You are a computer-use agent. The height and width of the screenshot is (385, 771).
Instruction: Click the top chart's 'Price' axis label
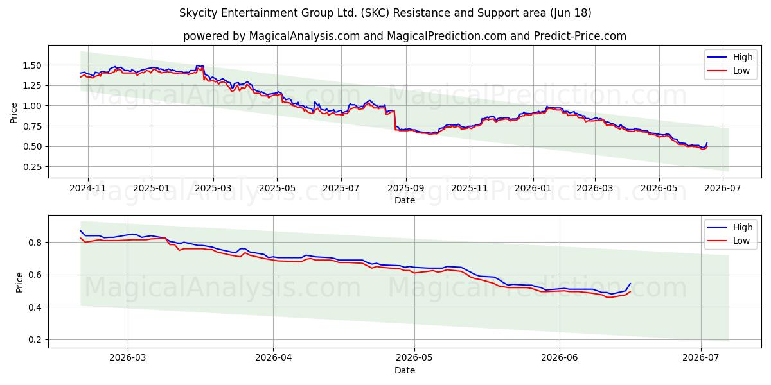tap(14, 112)
